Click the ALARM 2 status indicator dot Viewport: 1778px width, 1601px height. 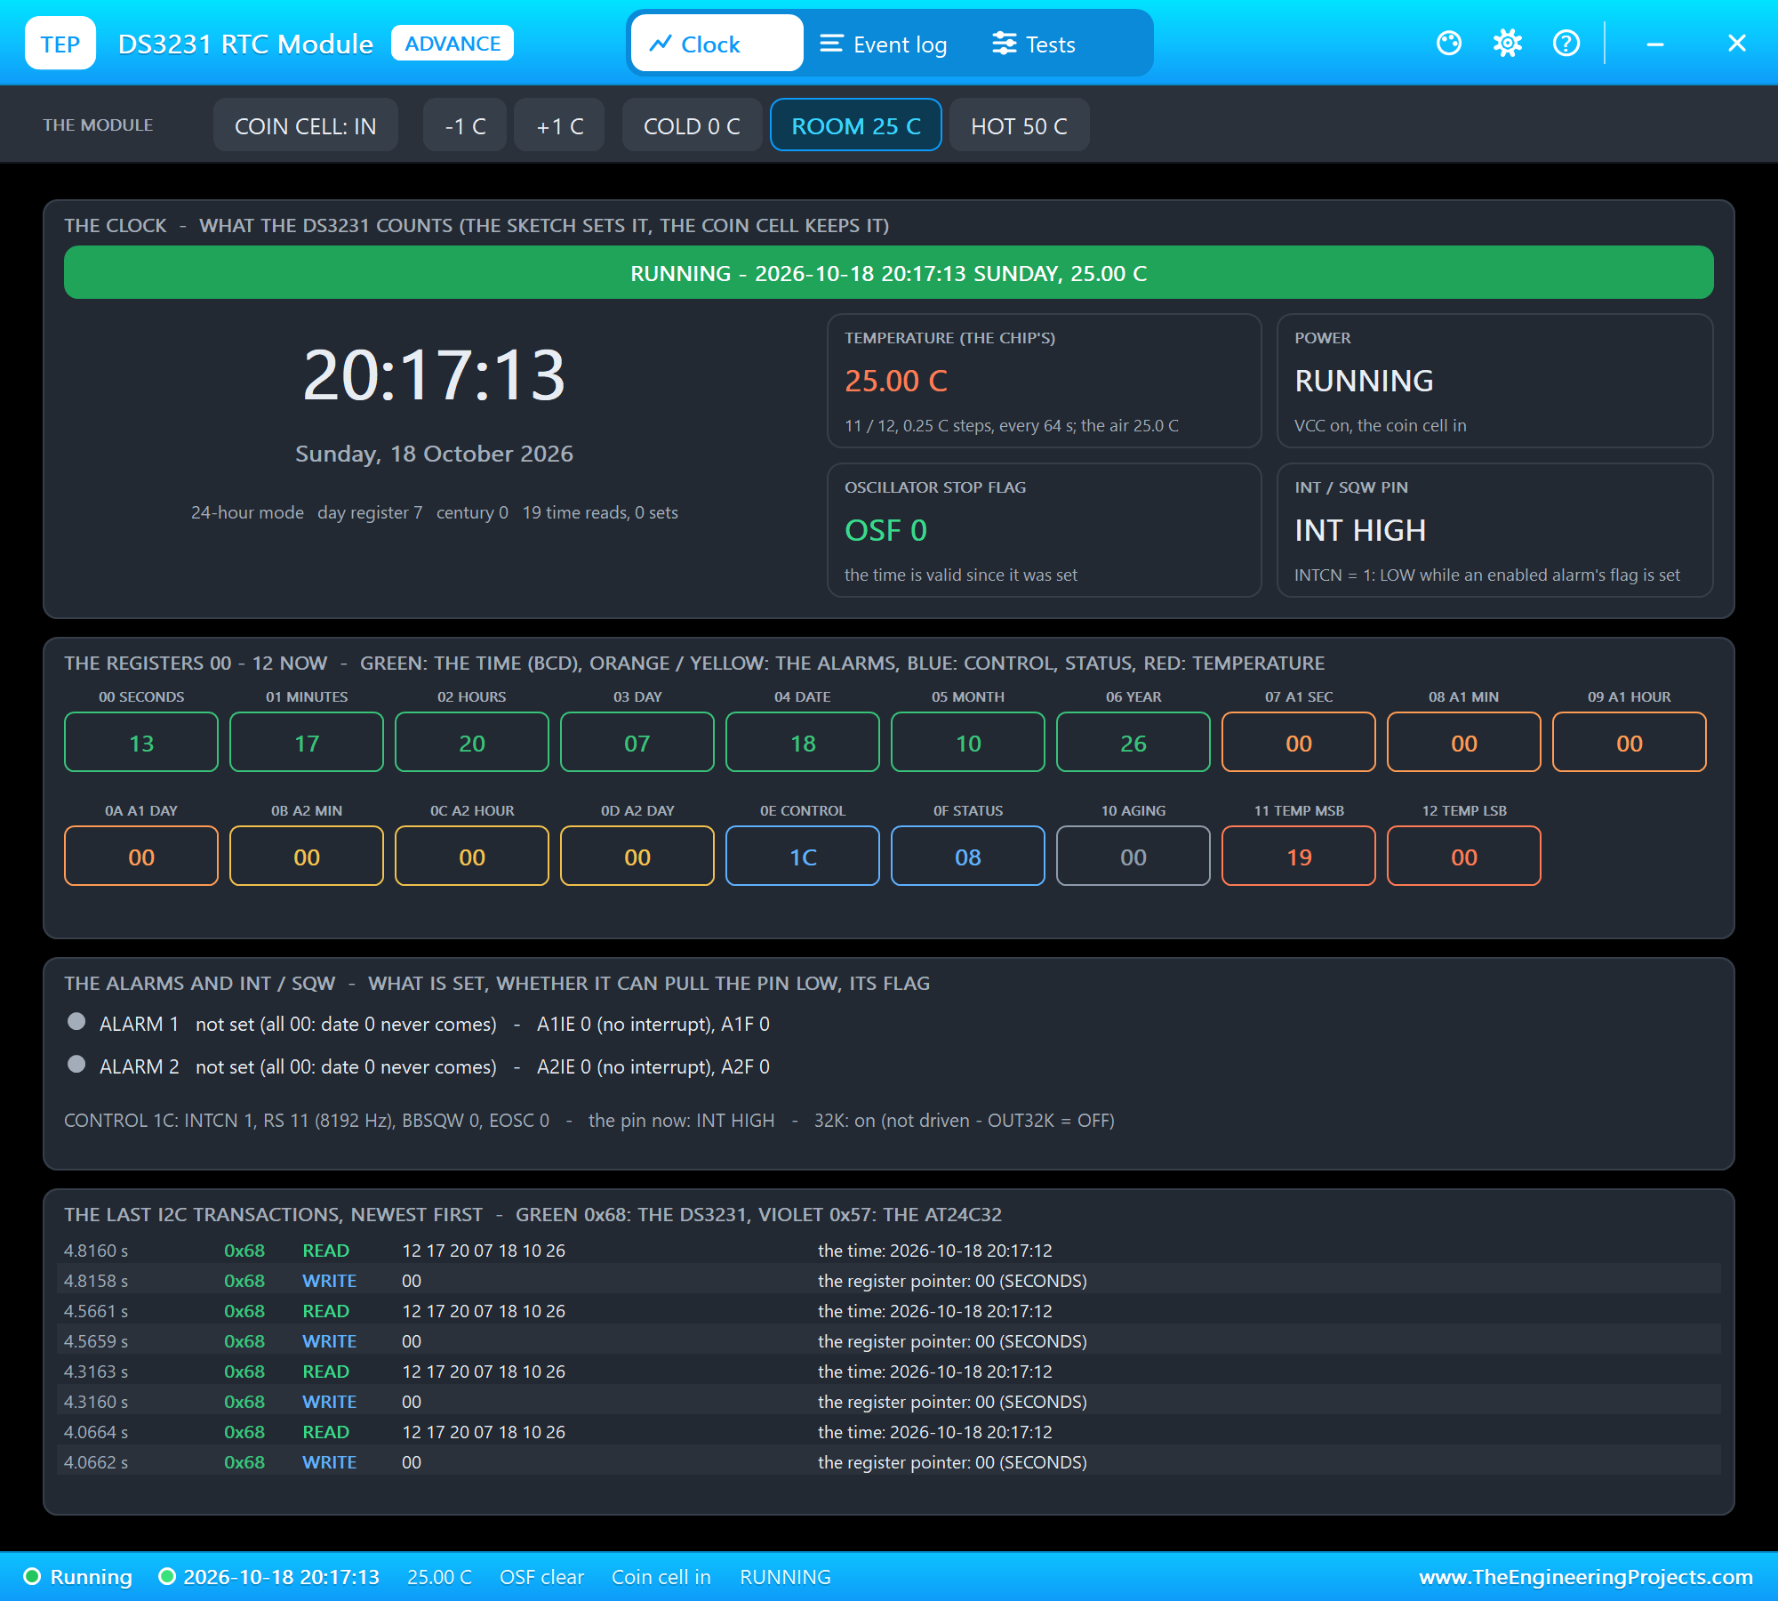coord(76,1064)
